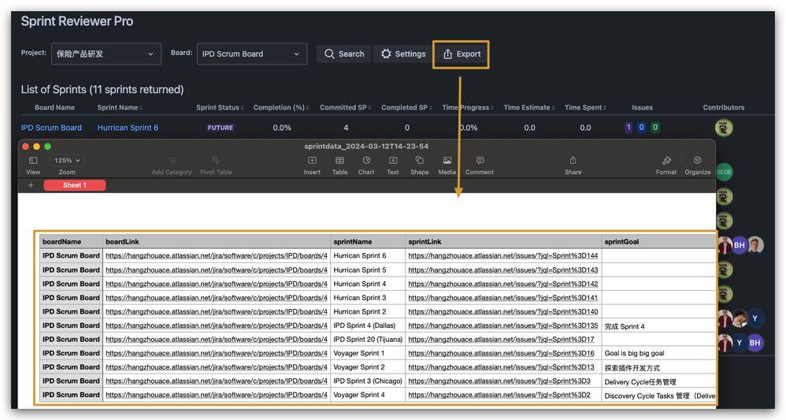Select cell 探索插件开发方式
This screenshot has height=420, width=786.
coord(658,368)
